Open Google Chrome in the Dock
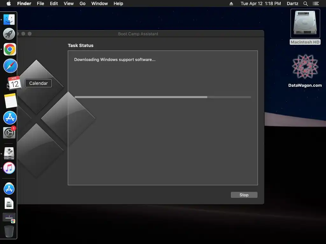The width and height of the screenshot is (326, 244). (x=10, y=49)
